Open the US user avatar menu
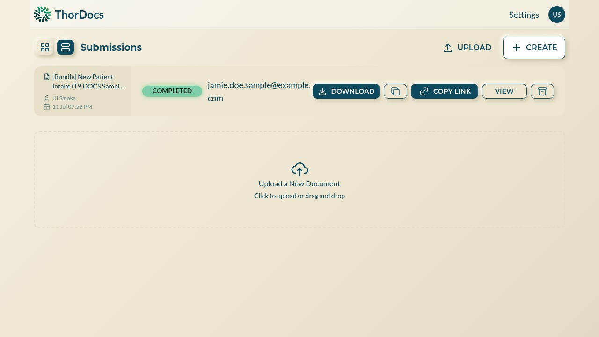Image resolution: width=599 pixels, height=337 pixels. point(557,15)
